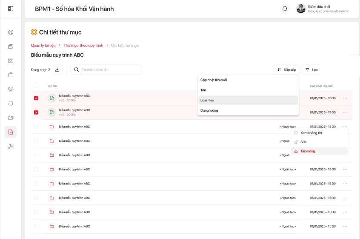Screen dimensions: 360x239
Task: Open the network diagram icon in the sidebar
Action: coord(11,147)
